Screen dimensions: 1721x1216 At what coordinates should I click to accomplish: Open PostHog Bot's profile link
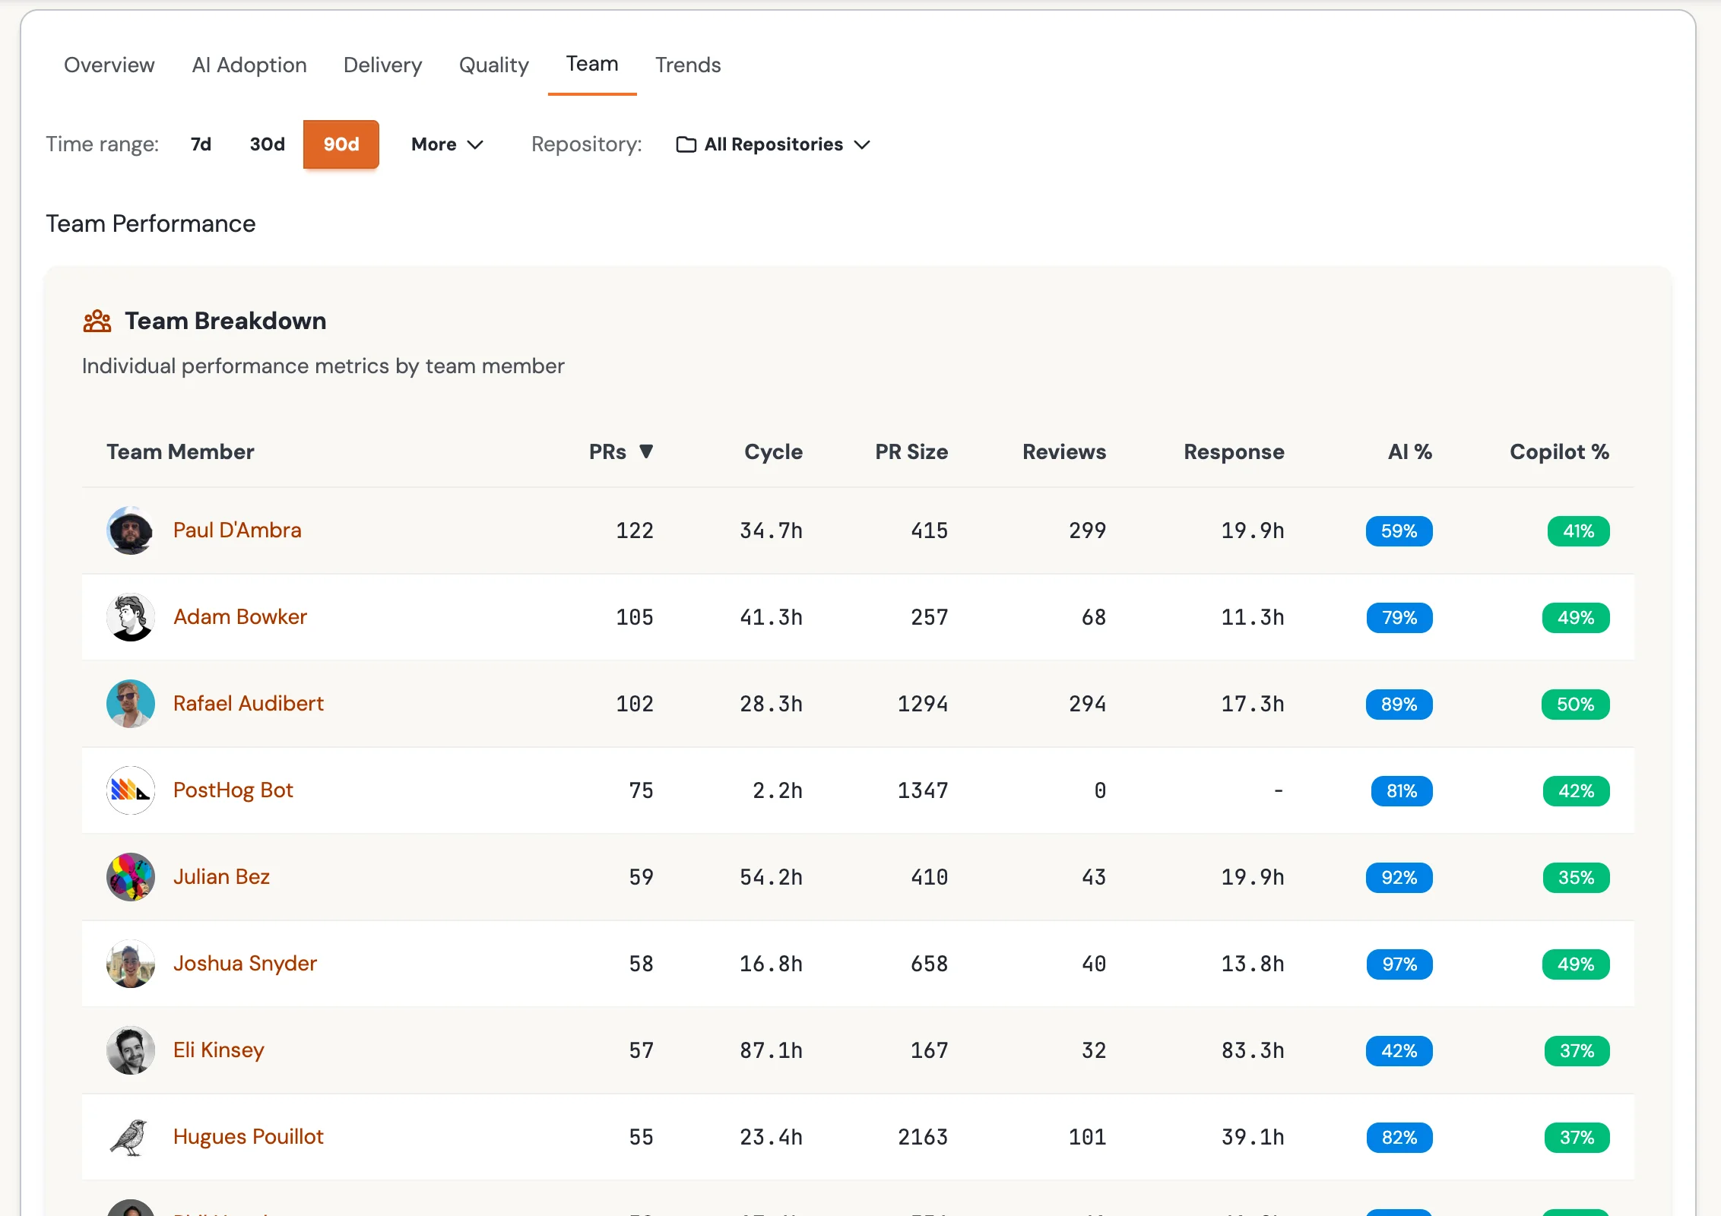[233, 790]
